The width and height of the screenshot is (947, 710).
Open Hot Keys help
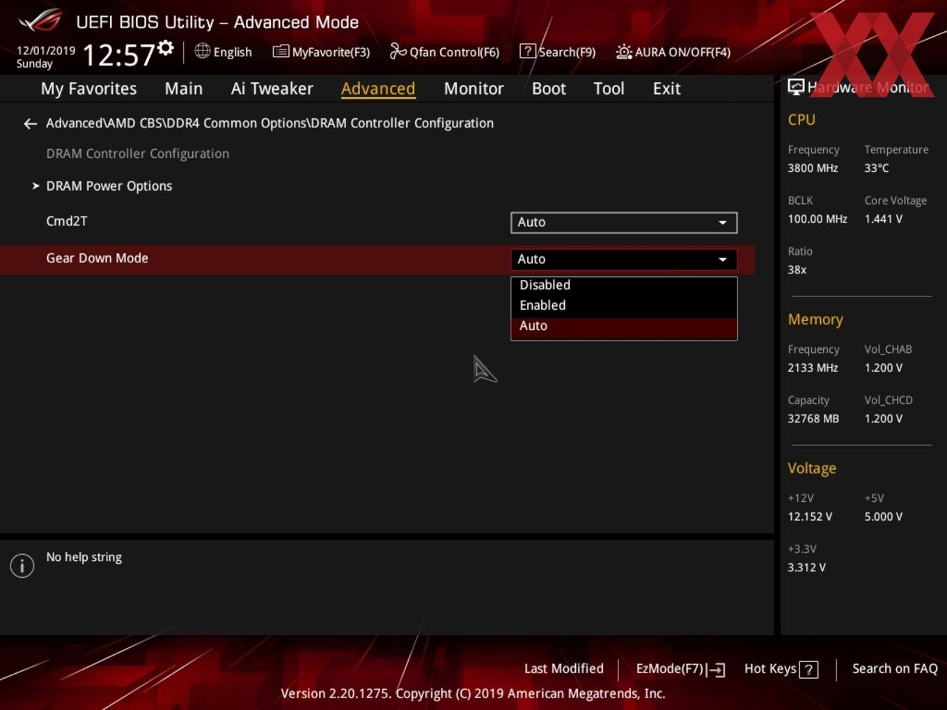[x=781, y=669]
